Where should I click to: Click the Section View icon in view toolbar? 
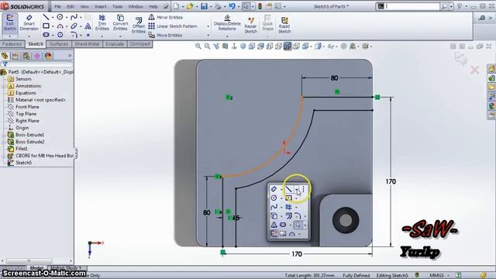click(x=225, y=46)
